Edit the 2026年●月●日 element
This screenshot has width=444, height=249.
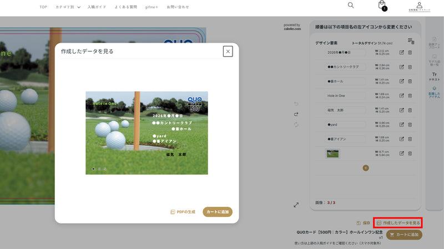coord(401,53)
